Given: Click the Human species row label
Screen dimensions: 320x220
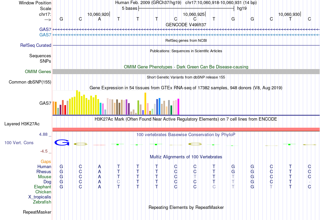Looking at the screenshot, I should 44,167.
